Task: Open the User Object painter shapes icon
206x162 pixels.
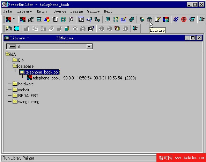Action: point(47,20)
